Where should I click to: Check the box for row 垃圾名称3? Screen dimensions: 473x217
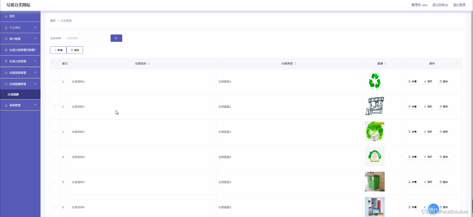(55, 132)
